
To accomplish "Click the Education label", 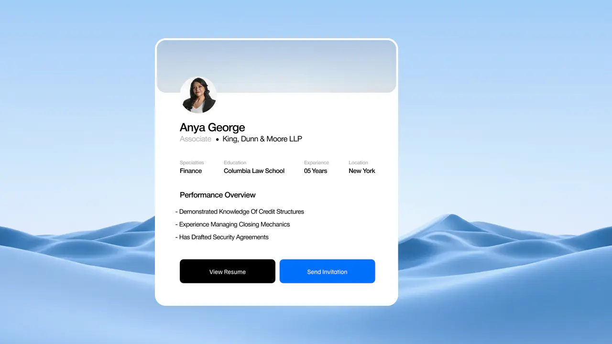I will point(235,163).
